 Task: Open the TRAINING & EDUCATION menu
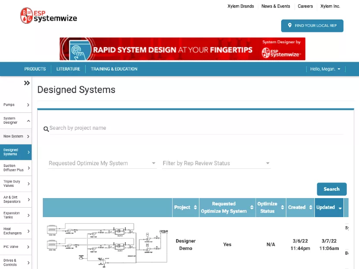114,69
